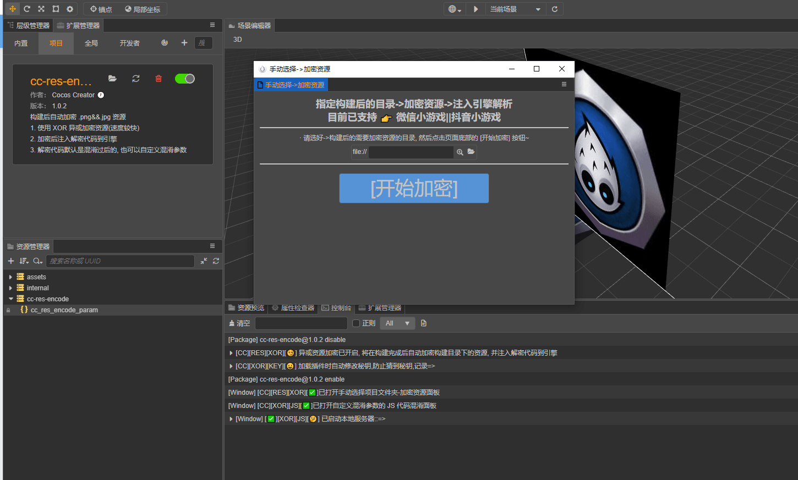The height and width of the screenshot is (480, 798).
Task: Open the asset search type dropdown
Action: (37, 261)
